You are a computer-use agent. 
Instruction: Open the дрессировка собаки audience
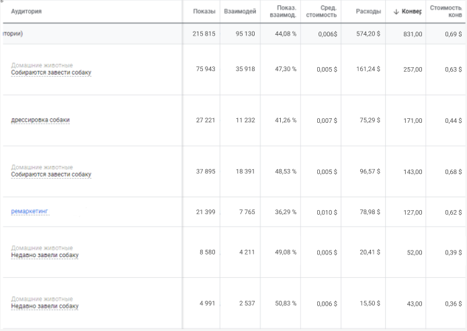click(x=40, y=120)
